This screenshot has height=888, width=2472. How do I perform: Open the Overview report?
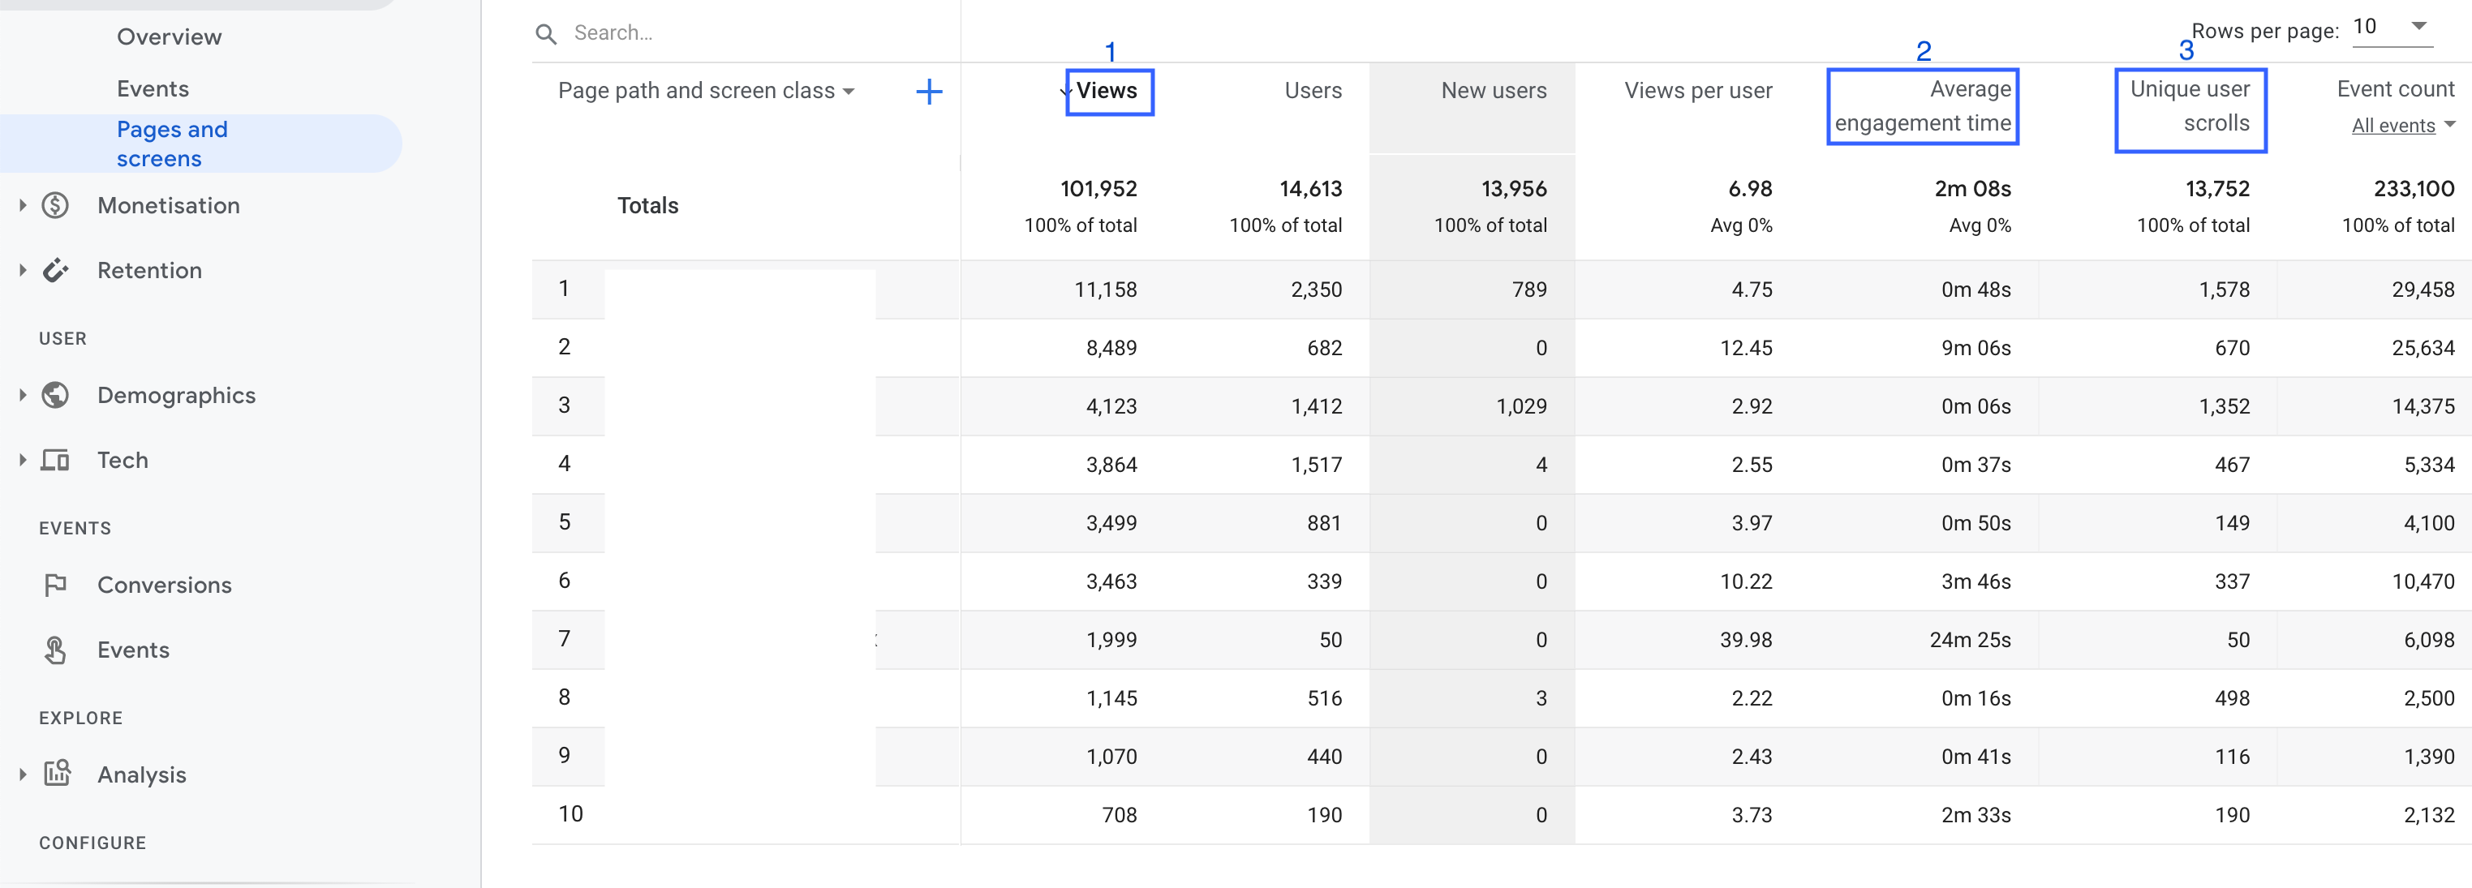pyautogui.click(x=169, y=36)
